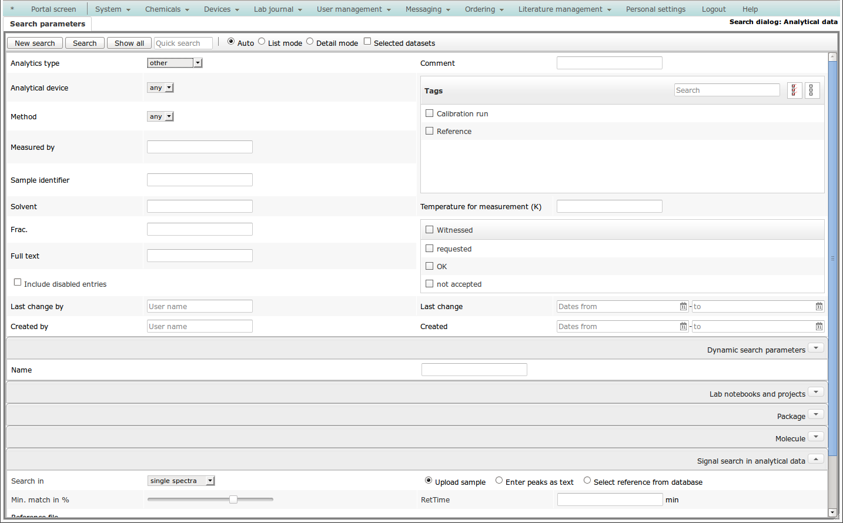
Task: Enable the Calibration run tag checkbox
Action: pos(430,113)
